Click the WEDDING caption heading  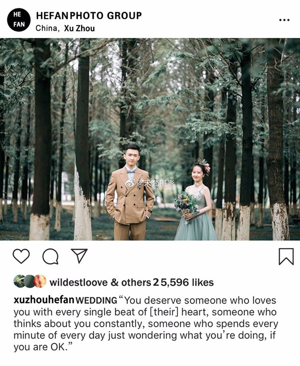click(96, 301)
